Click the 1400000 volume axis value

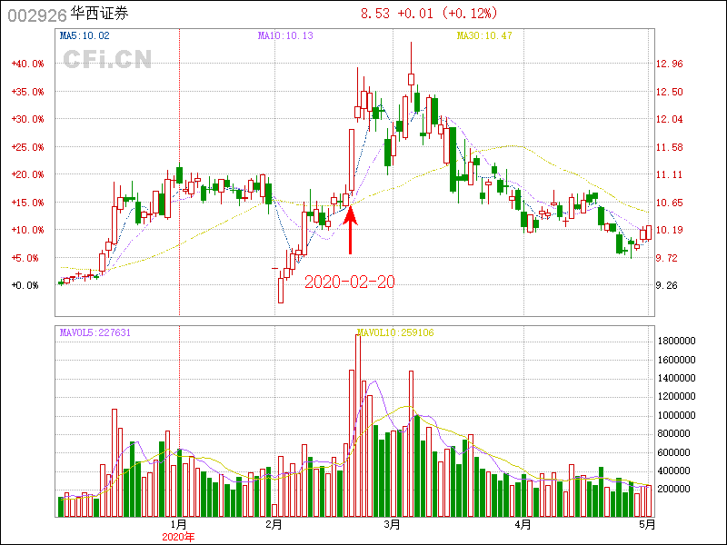point(677,378)
